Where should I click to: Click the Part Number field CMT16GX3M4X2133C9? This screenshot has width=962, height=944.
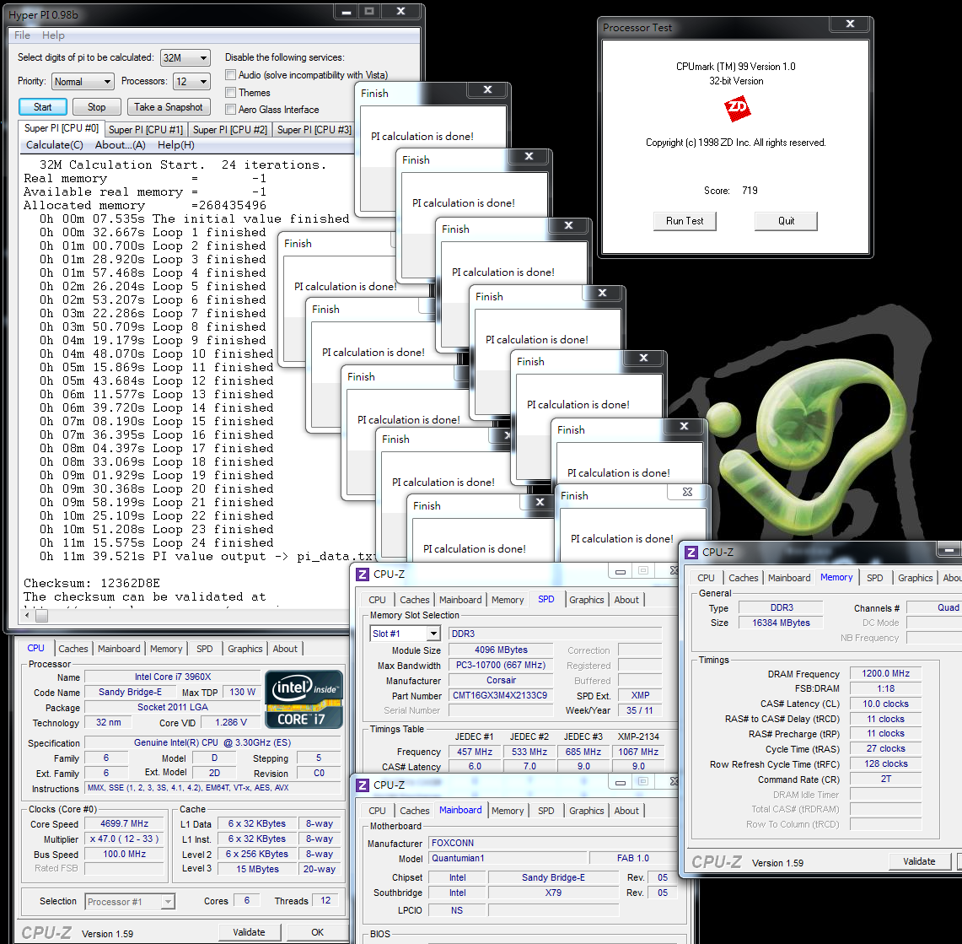pyautogui.click(x=500, y=695)
